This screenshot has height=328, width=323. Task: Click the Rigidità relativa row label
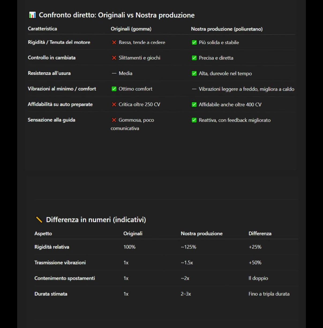(x=52, y=247)
